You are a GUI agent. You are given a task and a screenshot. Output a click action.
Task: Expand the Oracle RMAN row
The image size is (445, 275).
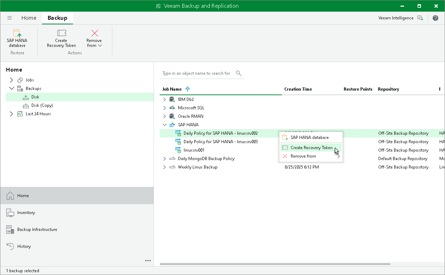[165, 116]
